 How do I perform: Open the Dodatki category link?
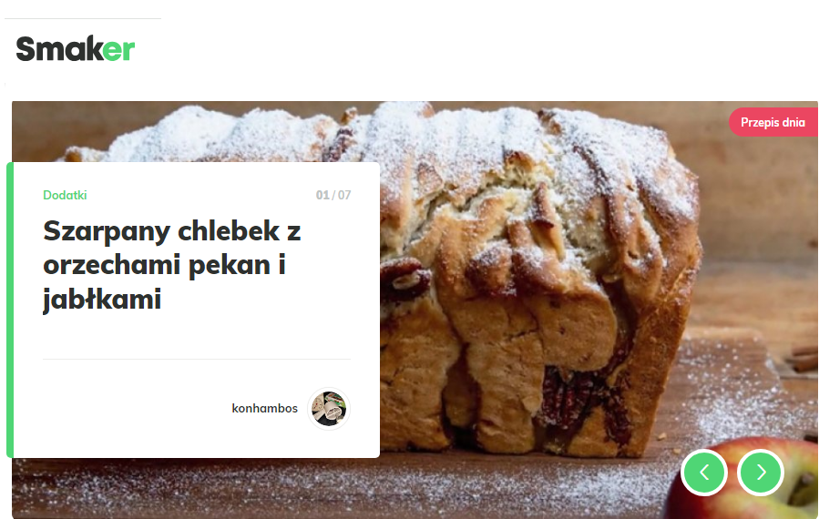tap(65, 195)
